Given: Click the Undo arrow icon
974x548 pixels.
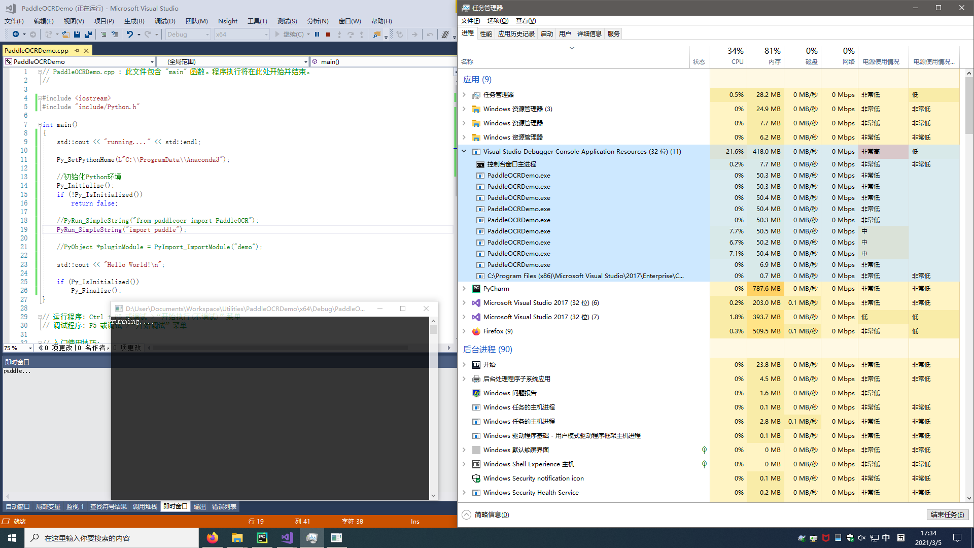Looking at the screenshot, I should [x=130, y=35].
